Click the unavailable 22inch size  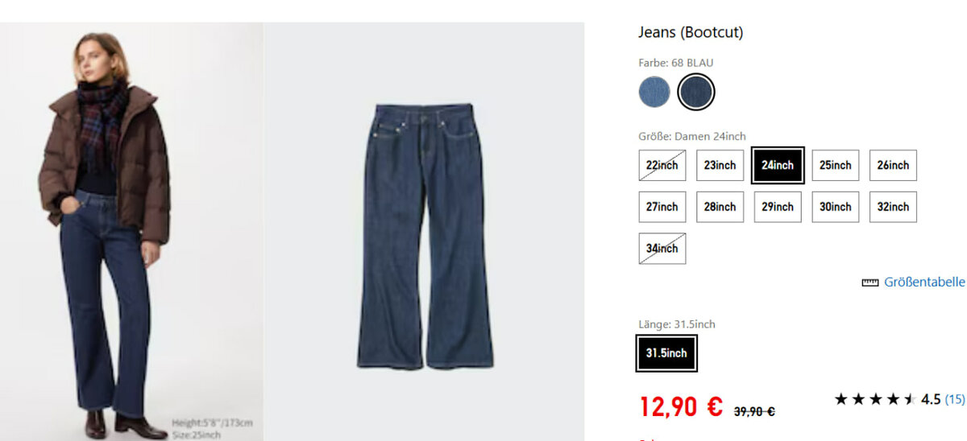[x=662, y=165]
